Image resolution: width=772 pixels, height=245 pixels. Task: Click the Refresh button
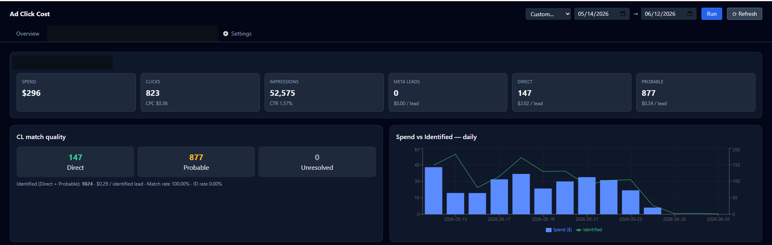click(744, 14)
